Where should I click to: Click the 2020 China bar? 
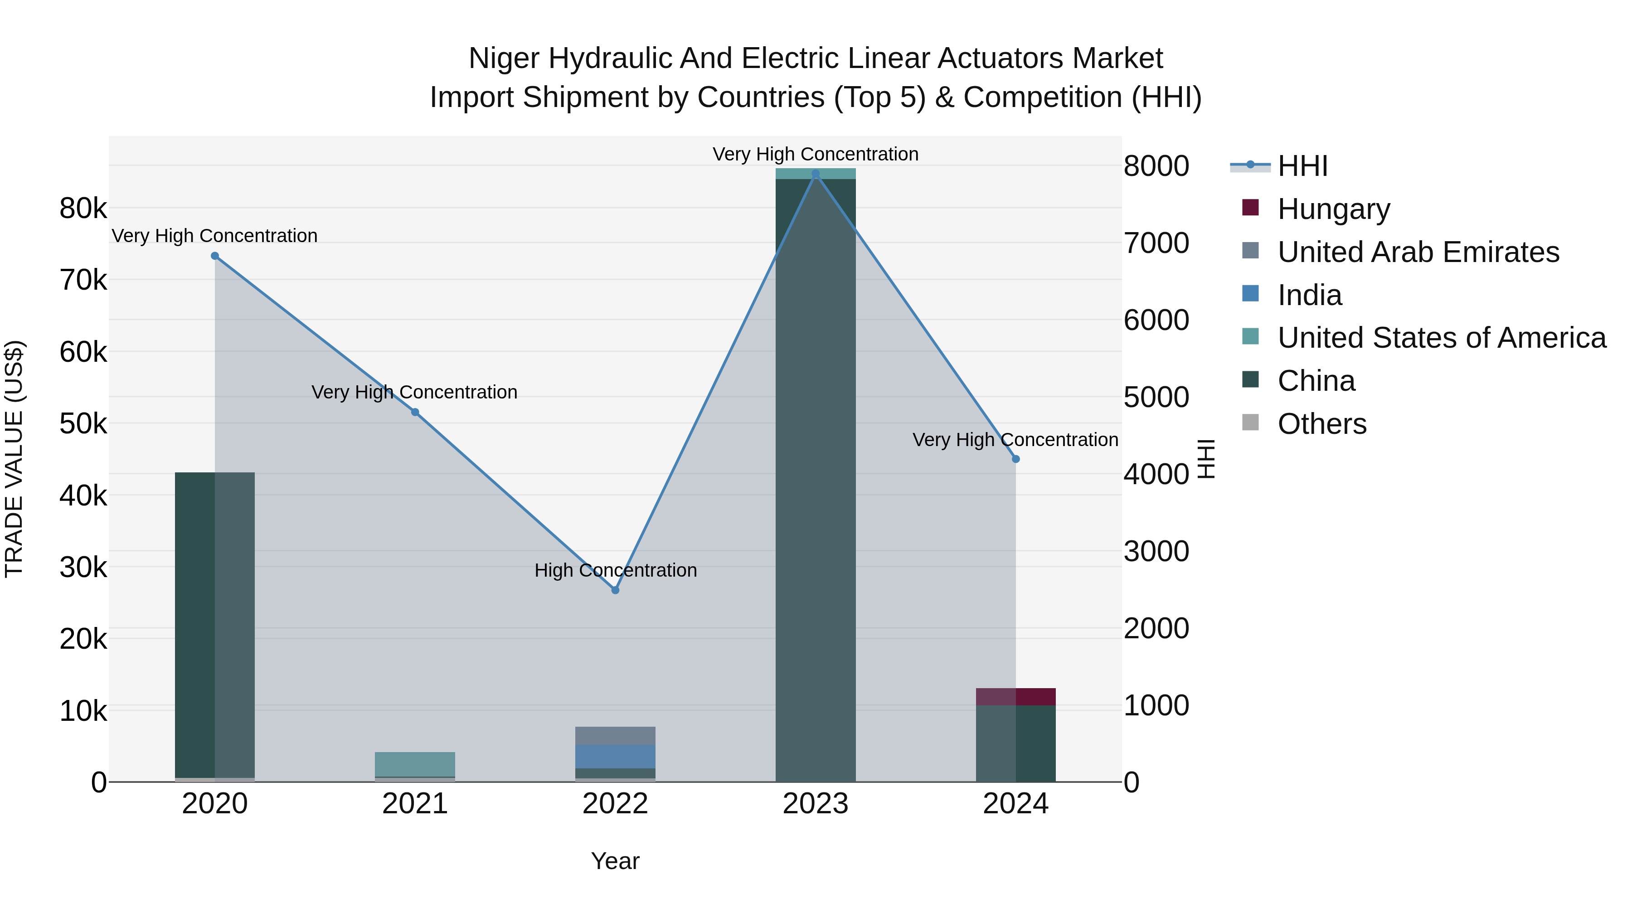(215, 625)
